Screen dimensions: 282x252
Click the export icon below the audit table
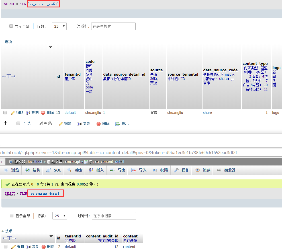point(117,124)
